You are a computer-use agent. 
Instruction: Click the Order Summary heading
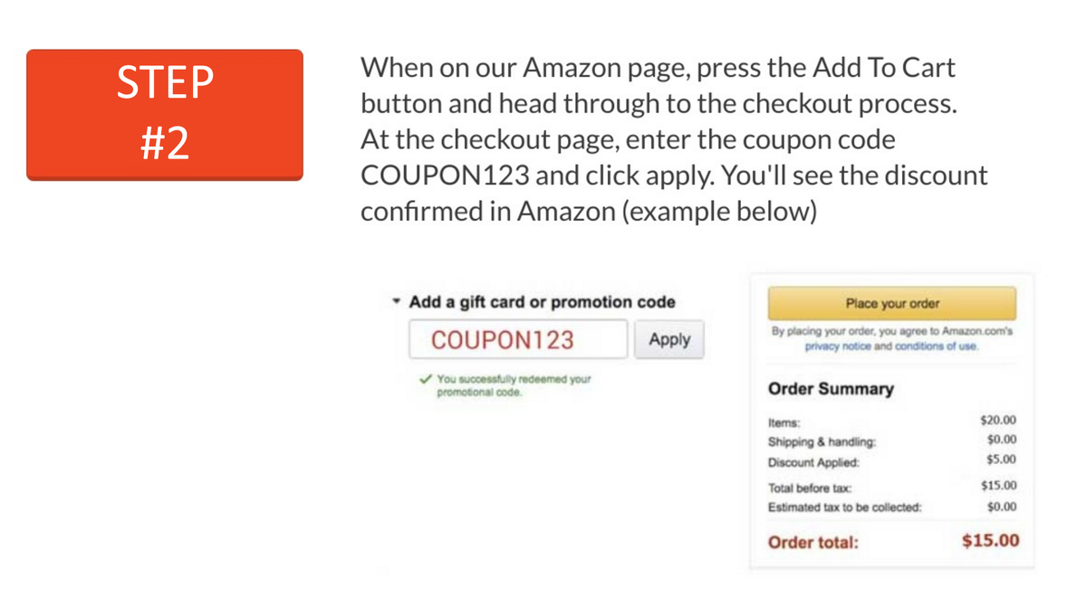point(831,389)
